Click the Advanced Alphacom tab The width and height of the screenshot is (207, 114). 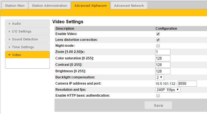[x=90, y=6]
